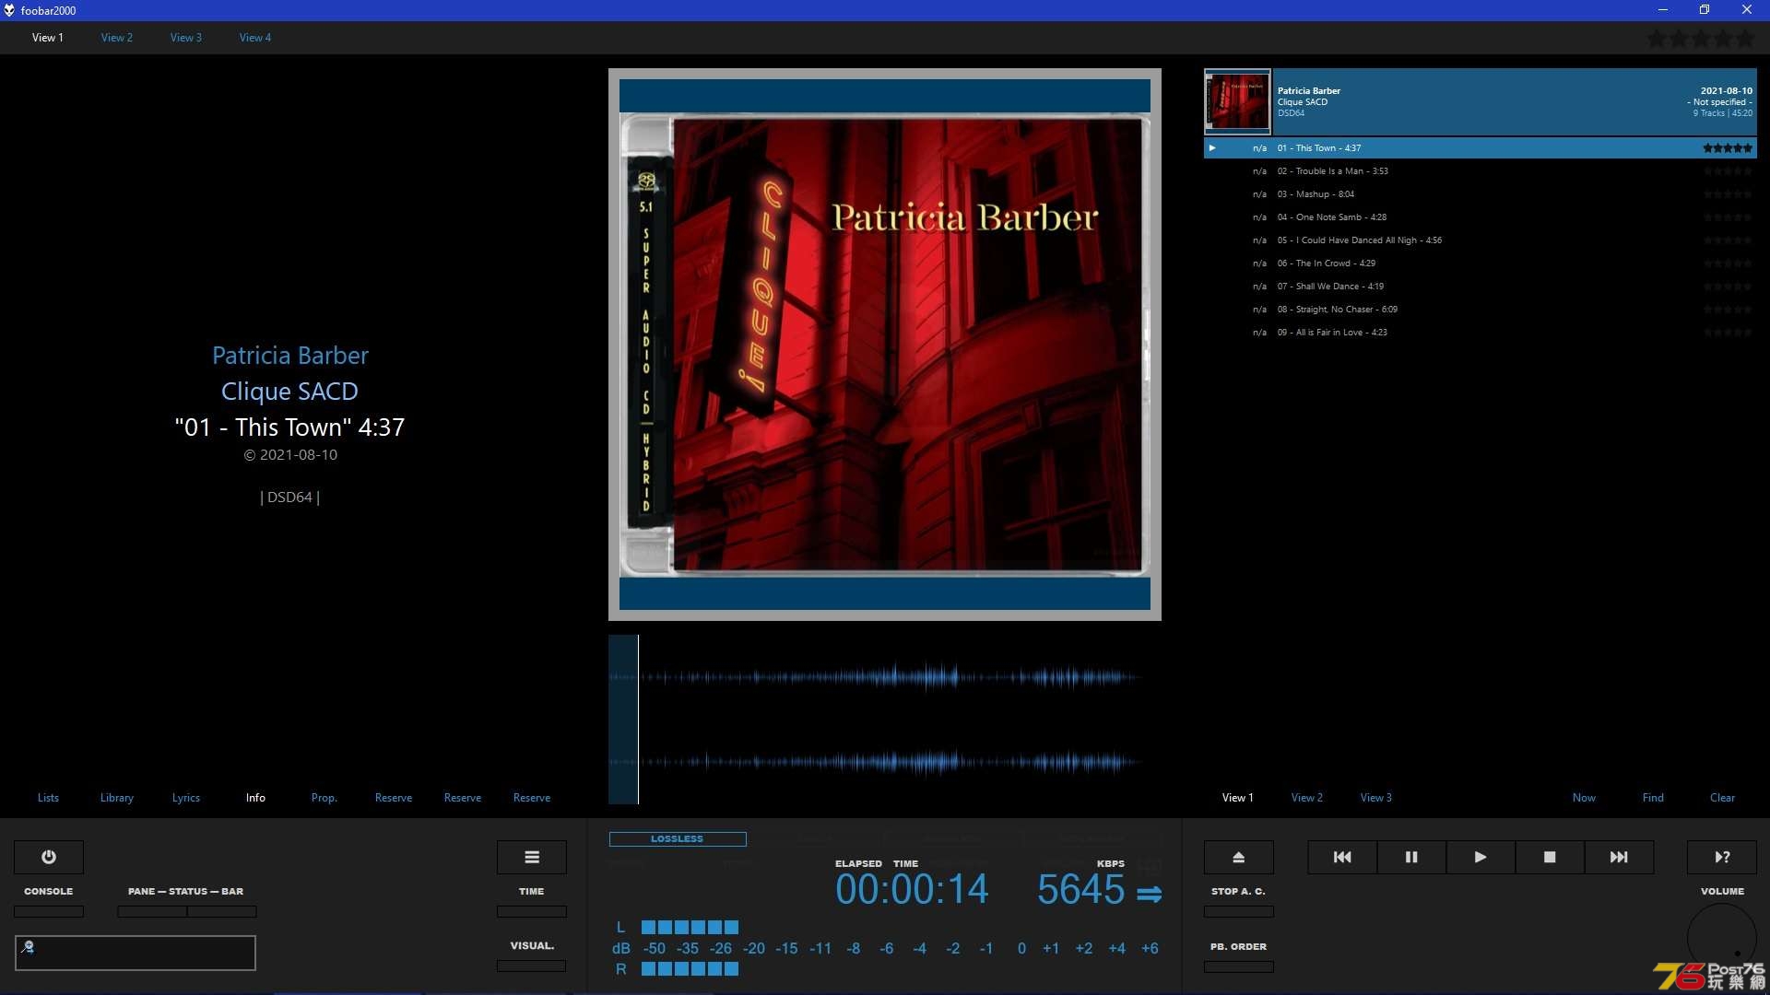Click the search magnifier icon
This screenshot has width=1770, height=995.
[x=28, y=946]
